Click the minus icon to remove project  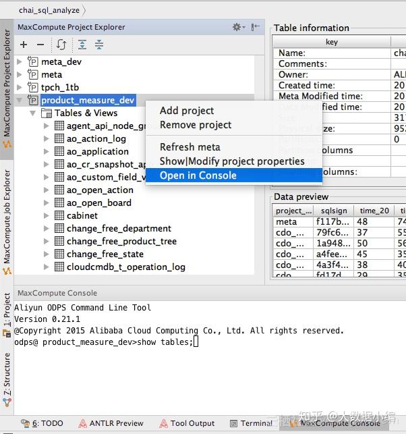[x=40, y=45]
